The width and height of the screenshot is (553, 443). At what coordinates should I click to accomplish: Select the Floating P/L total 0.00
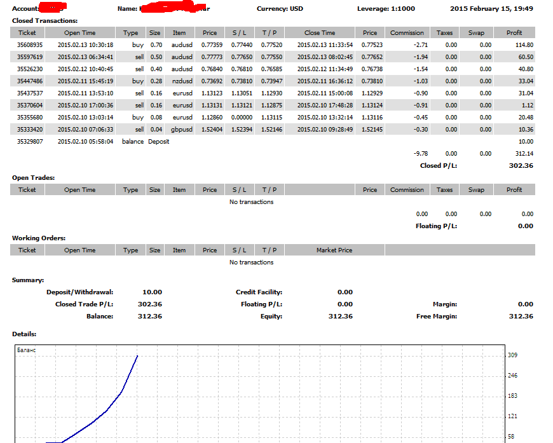tap(526, 226)
